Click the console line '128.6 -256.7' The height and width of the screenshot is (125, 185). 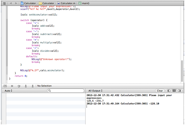pyautogui.click(x=95, y=101)
